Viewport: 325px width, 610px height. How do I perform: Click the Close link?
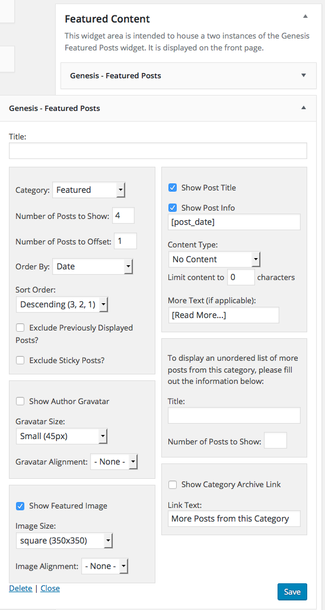50,588
